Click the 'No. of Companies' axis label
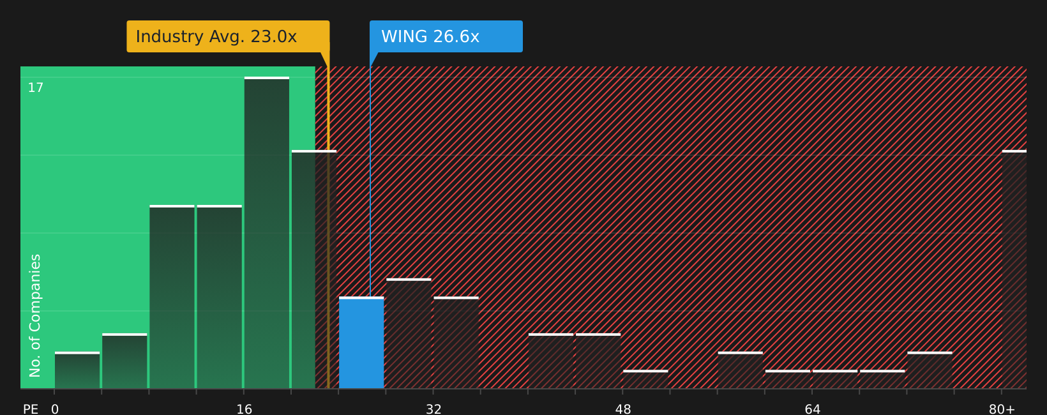Viewport: 1047px width, 415px height. tap(35, 315)
